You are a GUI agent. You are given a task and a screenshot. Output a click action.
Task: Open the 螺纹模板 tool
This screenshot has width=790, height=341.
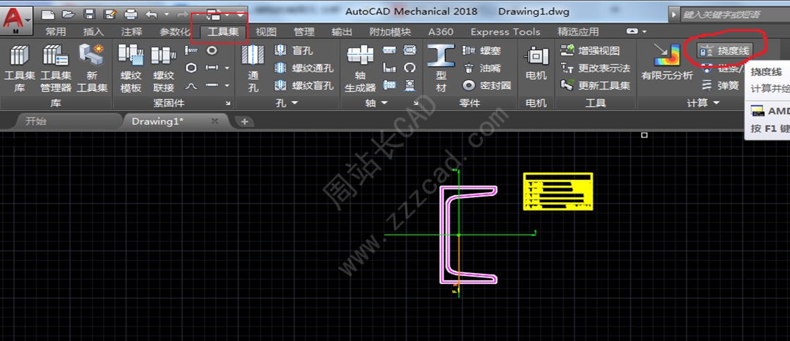(131, 68)
